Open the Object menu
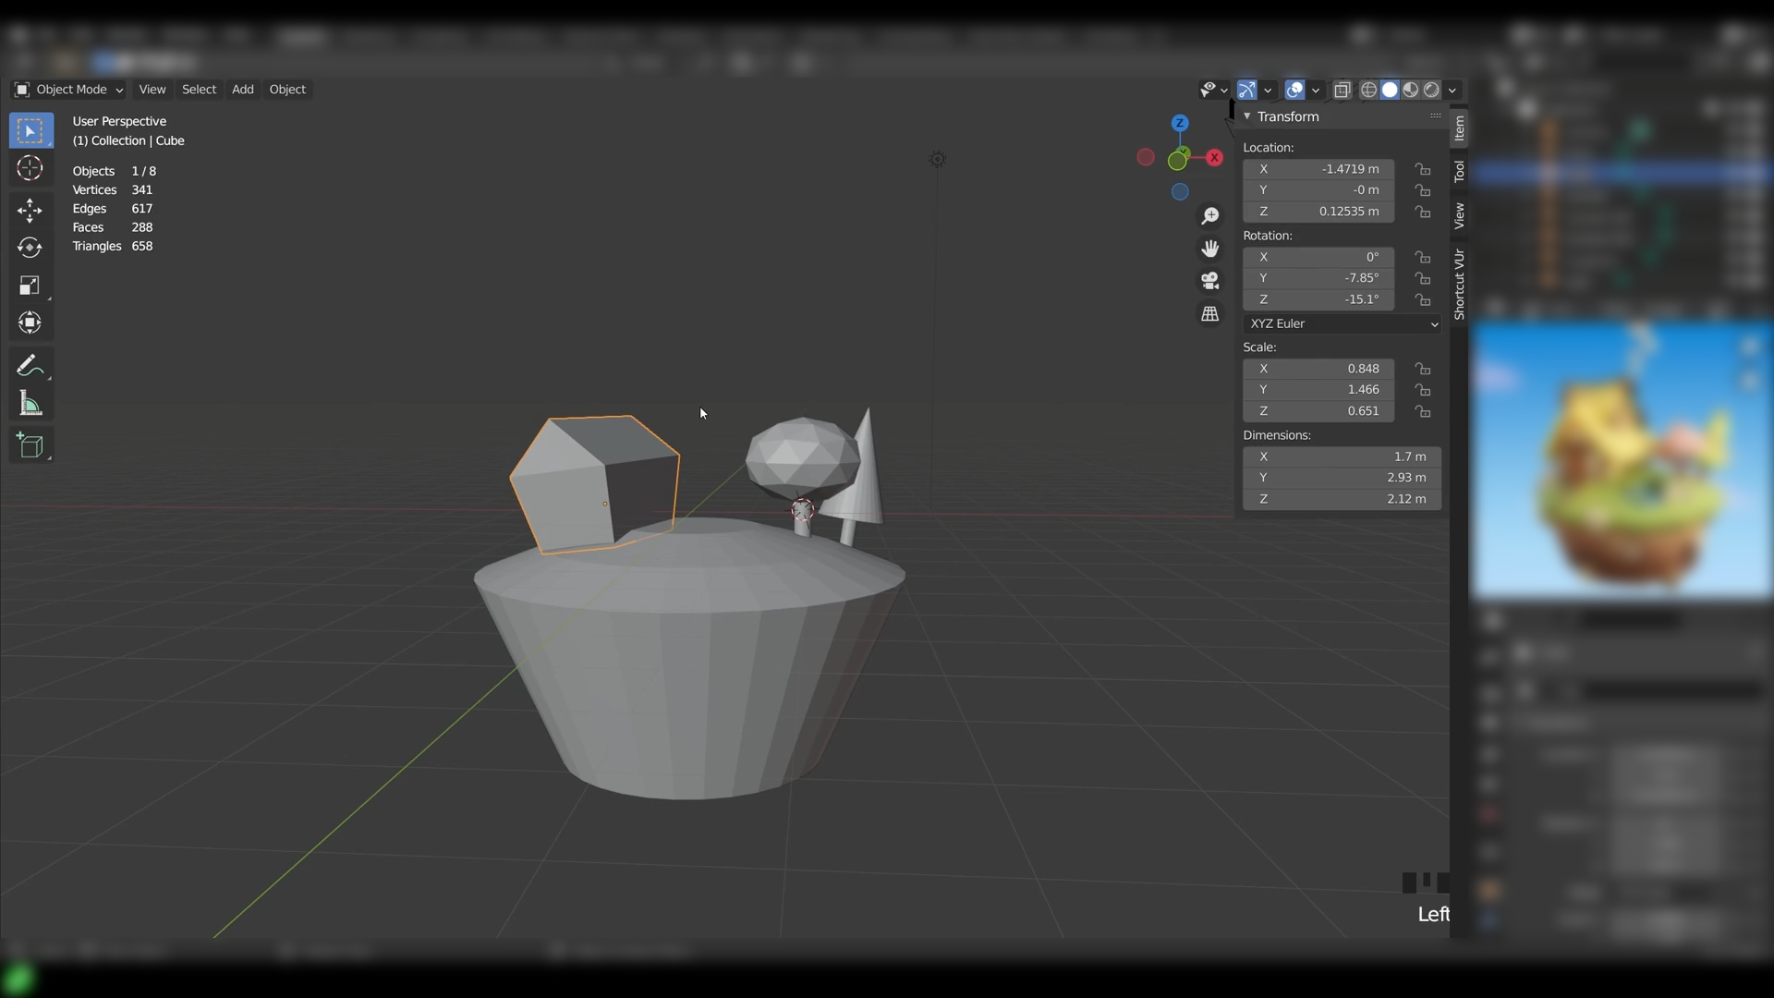Viewport: 1774px width, 998px height. pos(287,90)
